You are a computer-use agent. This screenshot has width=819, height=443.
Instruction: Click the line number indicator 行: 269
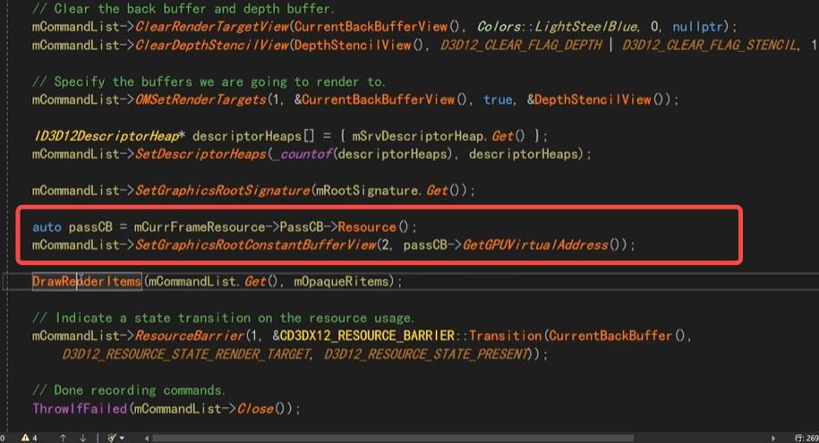[x=806, y=438]
